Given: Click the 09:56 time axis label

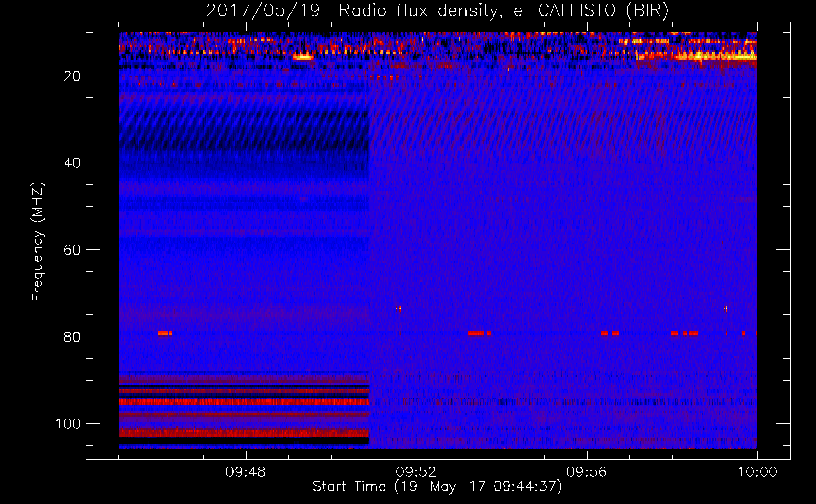Looking at the screenshot, I should [x=587, y=472].
